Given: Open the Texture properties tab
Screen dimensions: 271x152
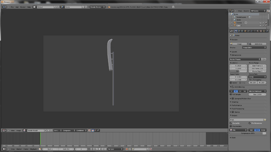Looking at the screenshot, I should 261,31.
